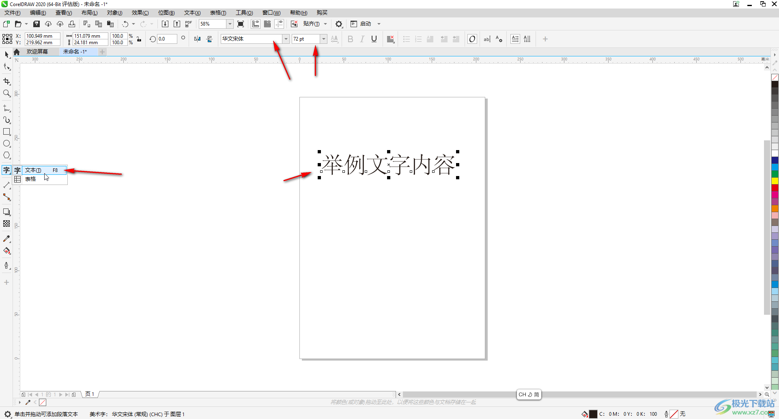Viewport: 779px width, 419px height.
Task: Select the Crop tool
Action: pos(6,82)
